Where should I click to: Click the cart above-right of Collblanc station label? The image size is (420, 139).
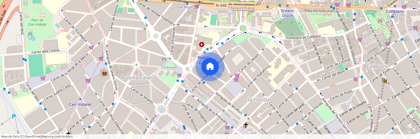point(404,7)
